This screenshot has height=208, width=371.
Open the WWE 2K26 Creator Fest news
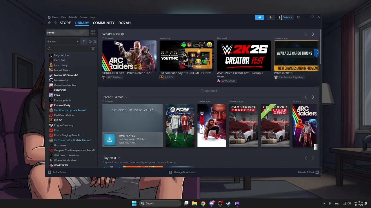[x=244, y=55]
